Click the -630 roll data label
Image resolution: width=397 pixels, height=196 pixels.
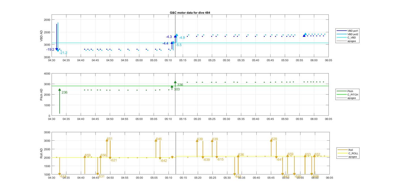pyautogui.click(x=297, y=176)
